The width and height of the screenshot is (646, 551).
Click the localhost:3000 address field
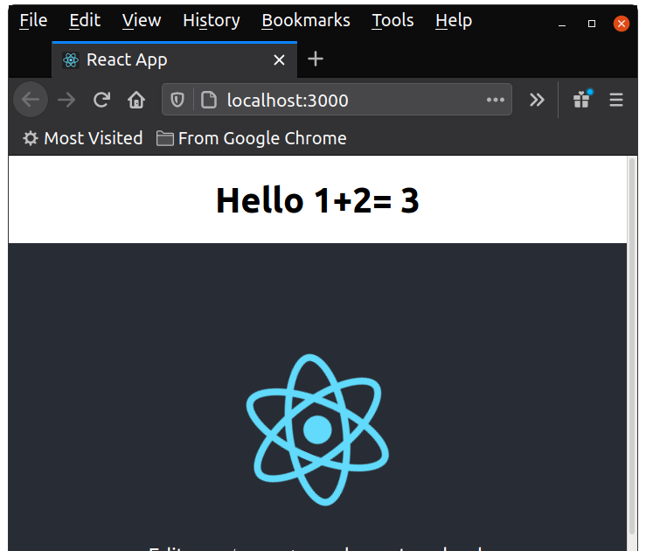point(337,100)
